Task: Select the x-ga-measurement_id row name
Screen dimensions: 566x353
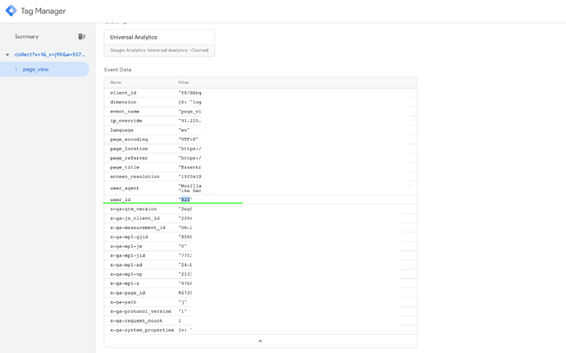Action: 138,227
